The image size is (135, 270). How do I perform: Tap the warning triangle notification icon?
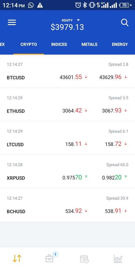40,5
